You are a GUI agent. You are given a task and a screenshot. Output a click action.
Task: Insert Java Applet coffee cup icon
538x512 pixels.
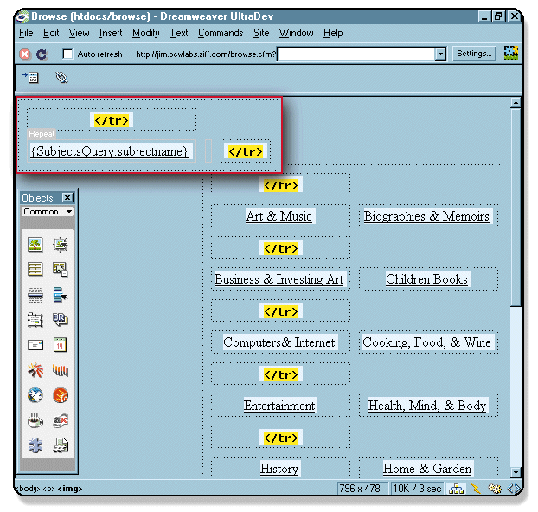click(35, 420)
